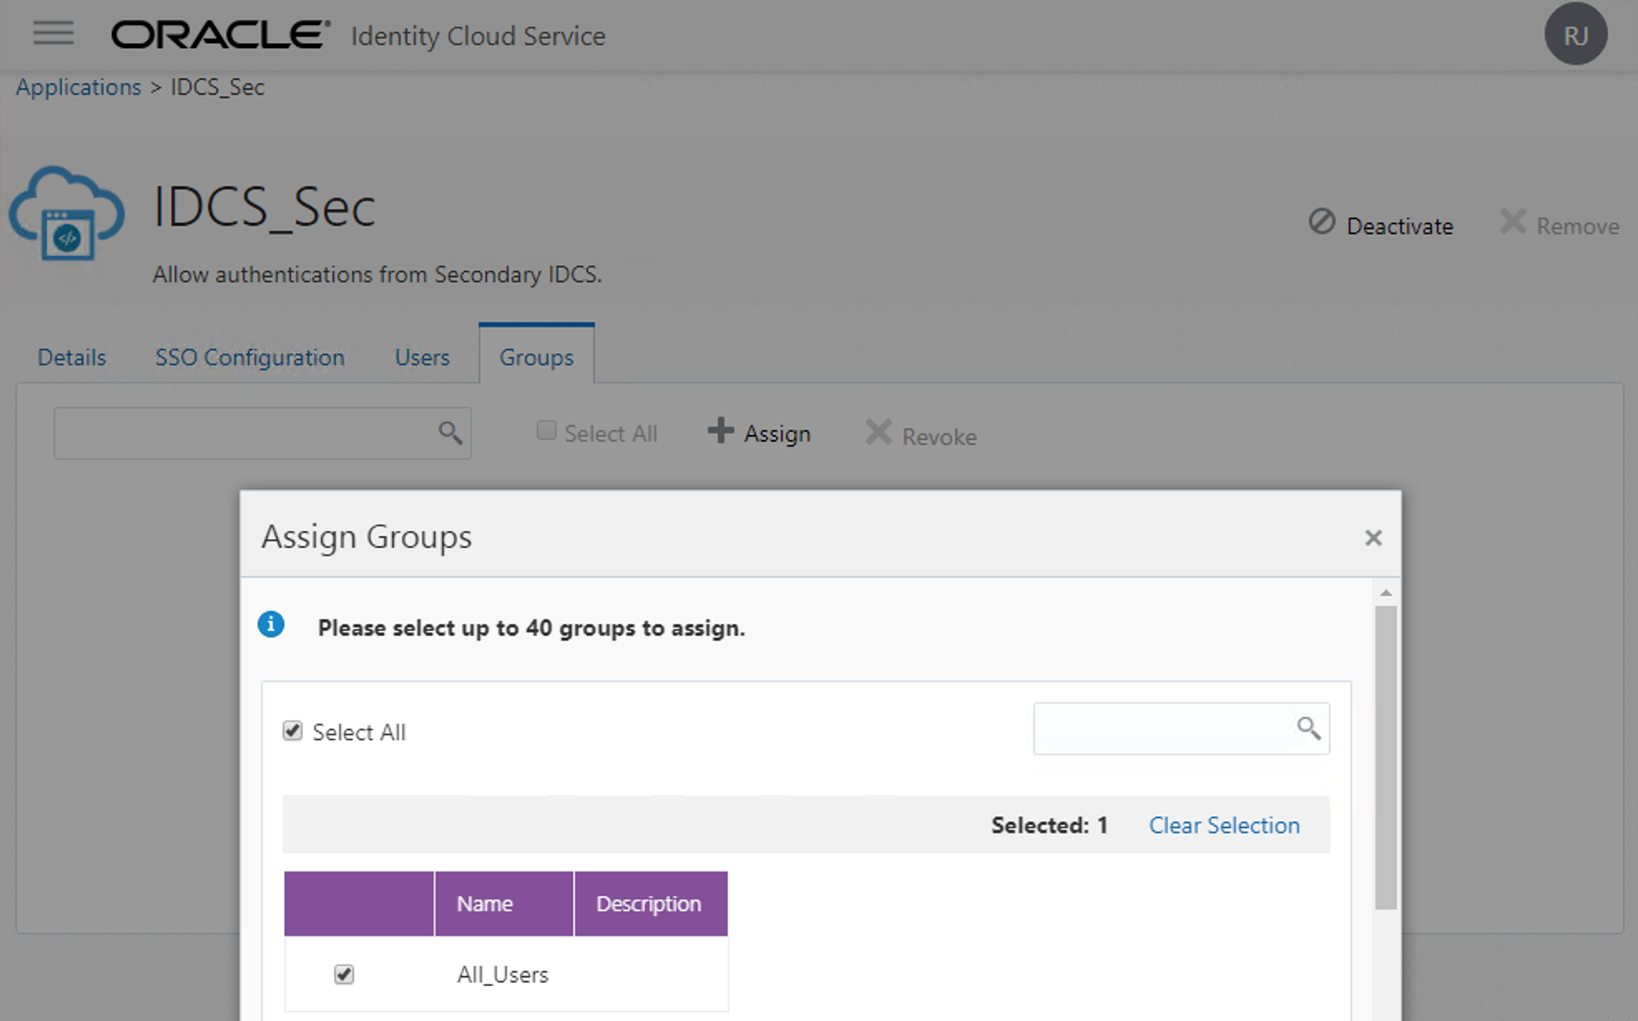Click the Assign button label

tap(777, 434)
